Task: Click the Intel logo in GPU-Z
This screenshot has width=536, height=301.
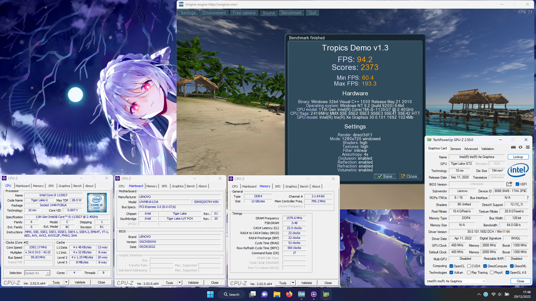Action: point(518,170)
